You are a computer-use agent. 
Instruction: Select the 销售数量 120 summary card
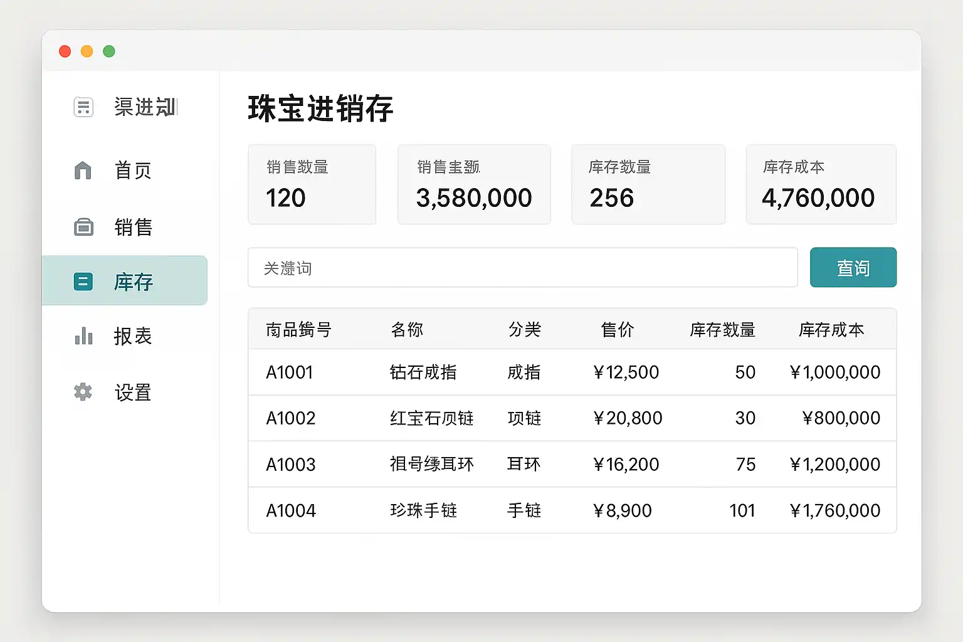[312, 184]
